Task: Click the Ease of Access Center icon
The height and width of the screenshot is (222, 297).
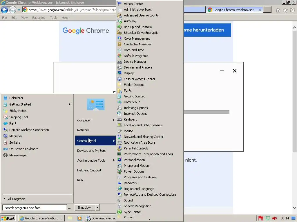Action: tap(119, 79)
